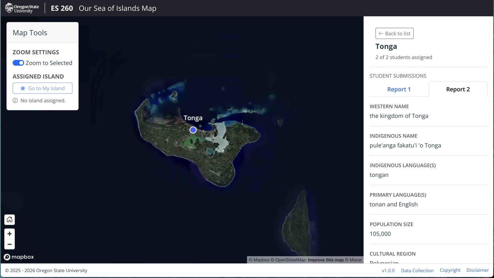Viewport: 494px width, 278px height.
Task: Click the v1.0.0 version link
Action: point(388,271)
